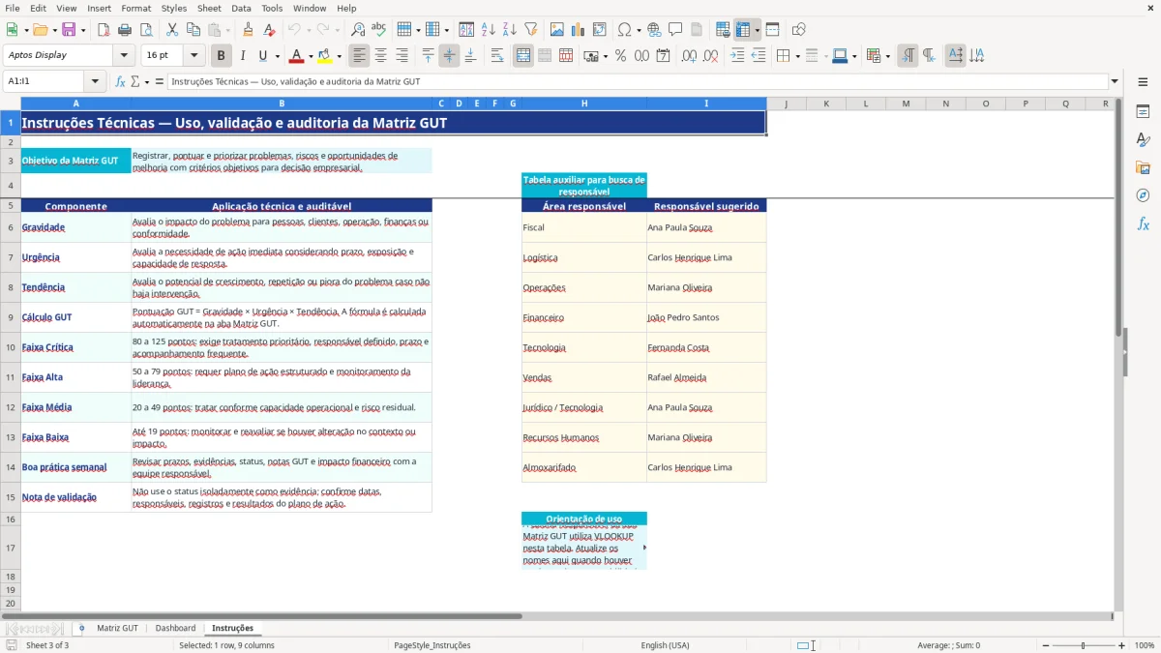1161x653 pixels.
Task: Select the column H header
Action: (x=584, y=104)
